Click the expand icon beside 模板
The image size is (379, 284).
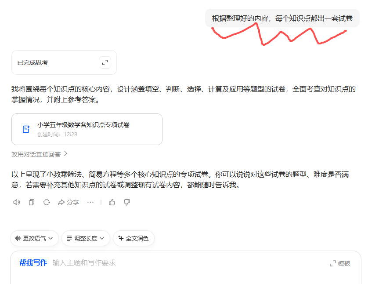[333, 263]
